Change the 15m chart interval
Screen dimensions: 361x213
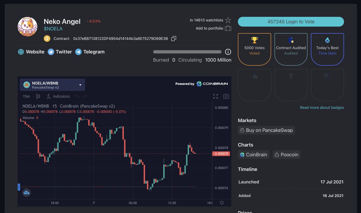26,96
